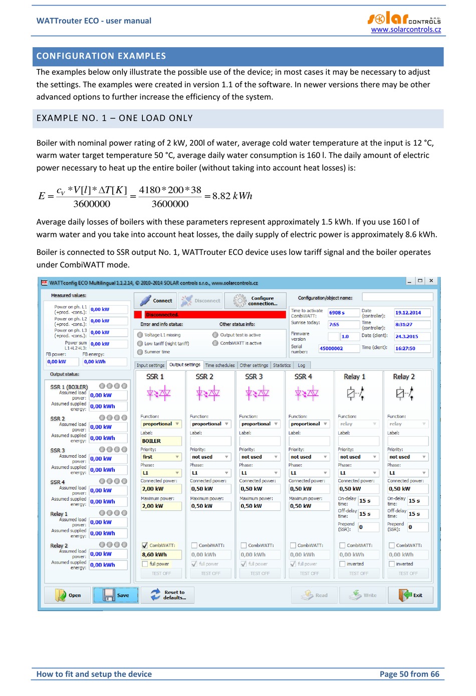
Task: Open the Log tab
Action: [302, 365]
